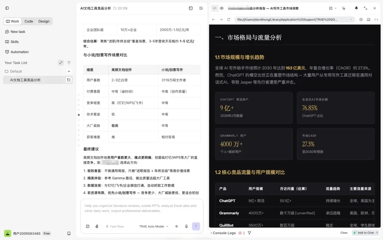Open the folder icon beside 20:09
383x240 pixels.
115,8
